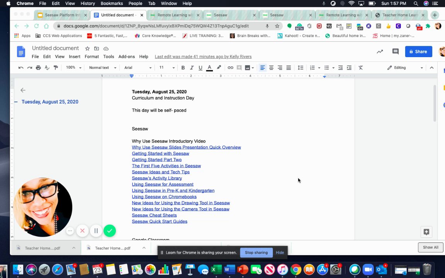
Task: Hide the Loom sharing notification
Action: coord(280,253)
